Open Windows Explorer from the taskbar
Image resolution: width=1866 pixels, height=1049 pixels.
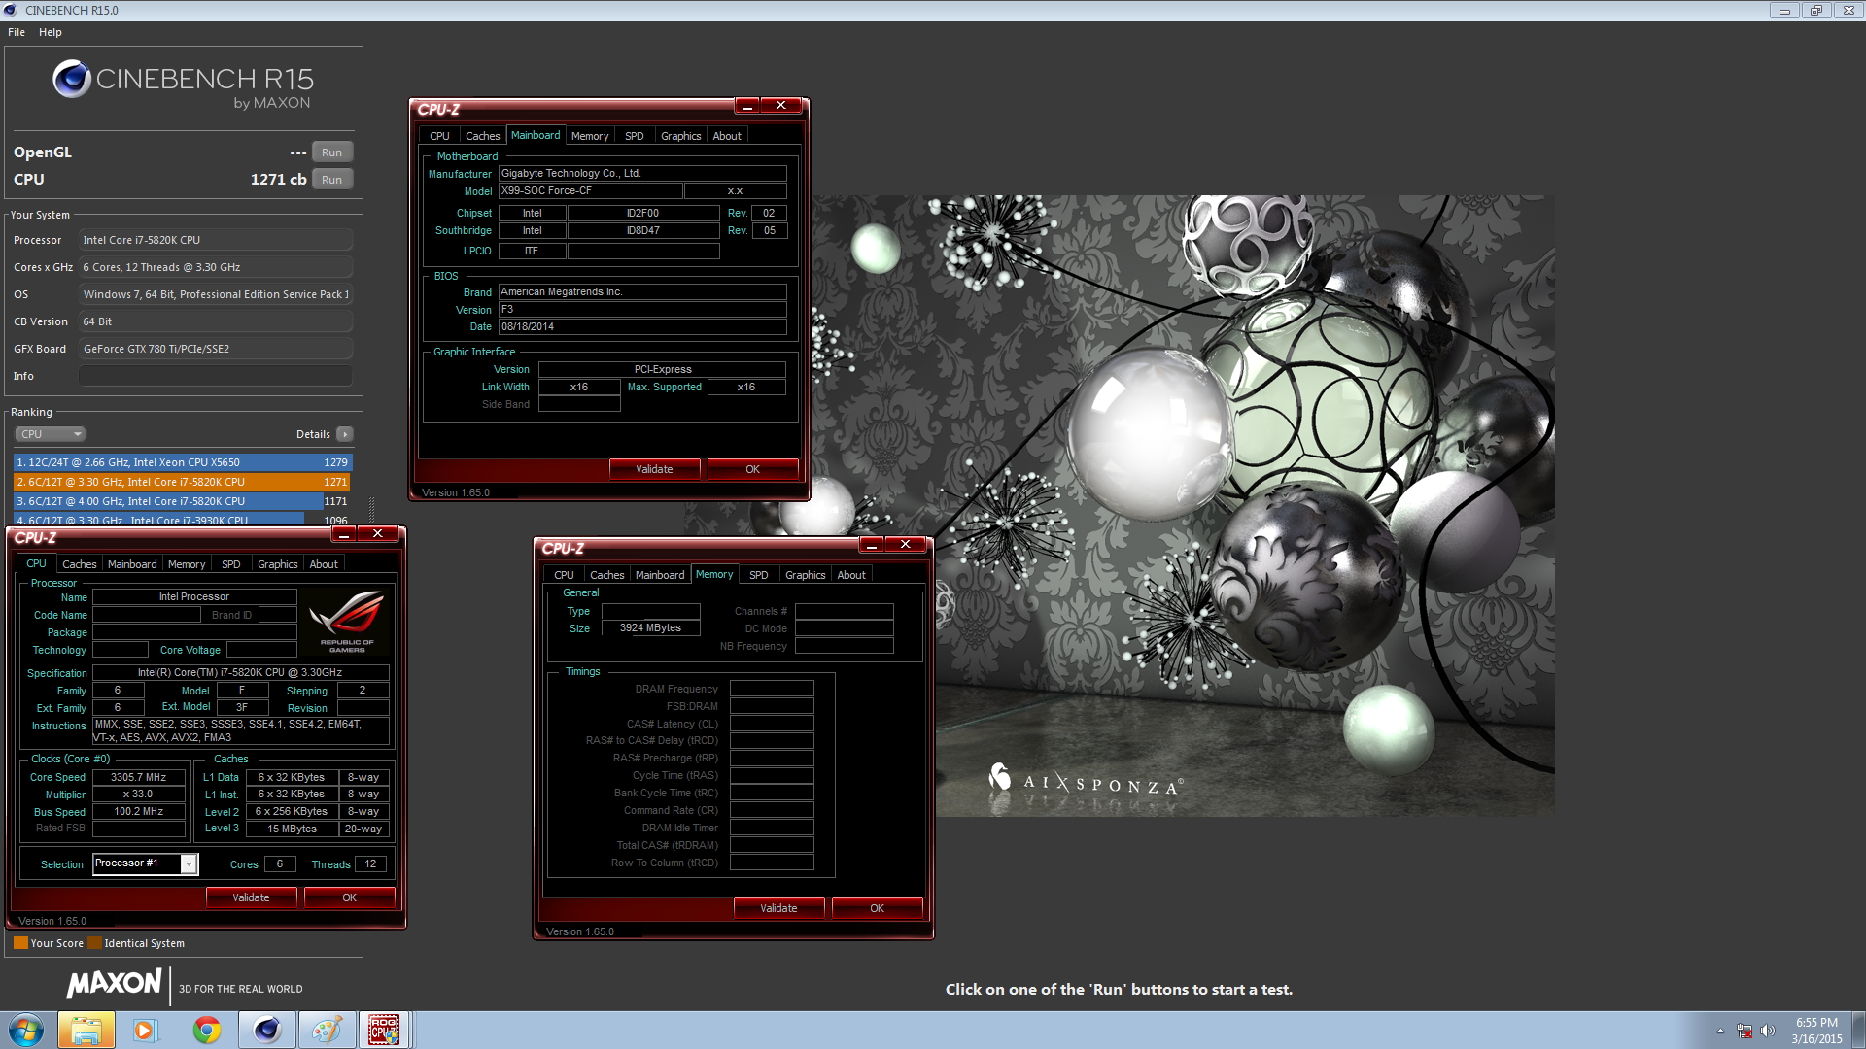pos(86,1030)
